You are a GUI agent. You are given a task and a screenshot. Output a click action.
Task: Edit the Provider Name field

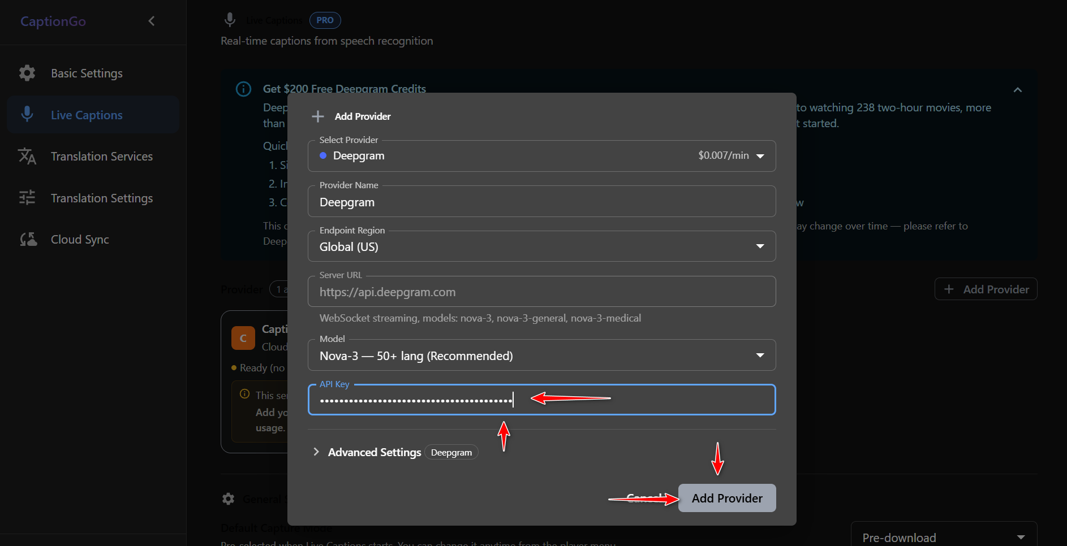click(541, 202)
